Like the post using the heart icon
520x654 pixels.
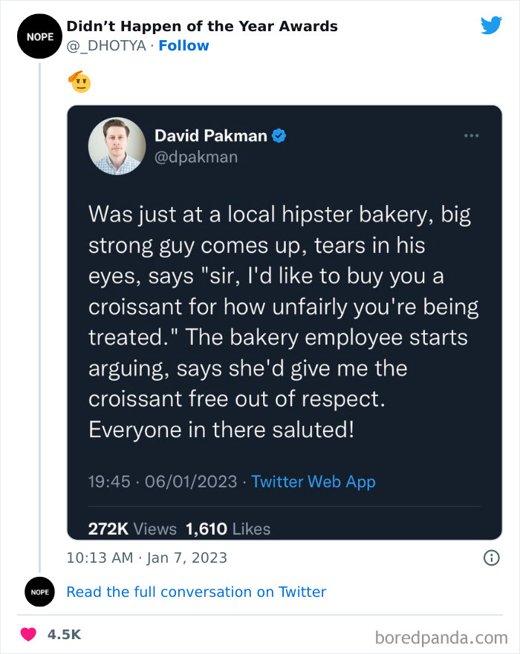(x=28, y=634)
